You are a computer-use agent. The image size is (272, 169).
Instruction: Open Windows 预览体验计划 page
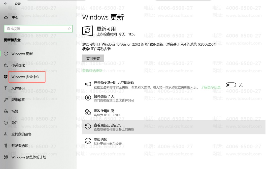(29, 157)
